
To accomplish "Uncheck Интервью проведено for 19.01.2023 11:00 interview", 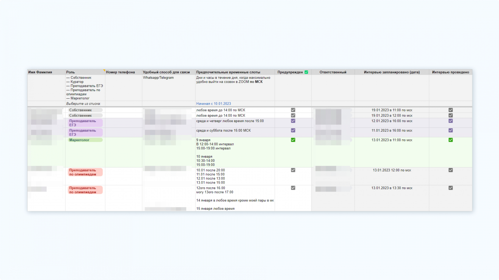I will click(451, 110).
